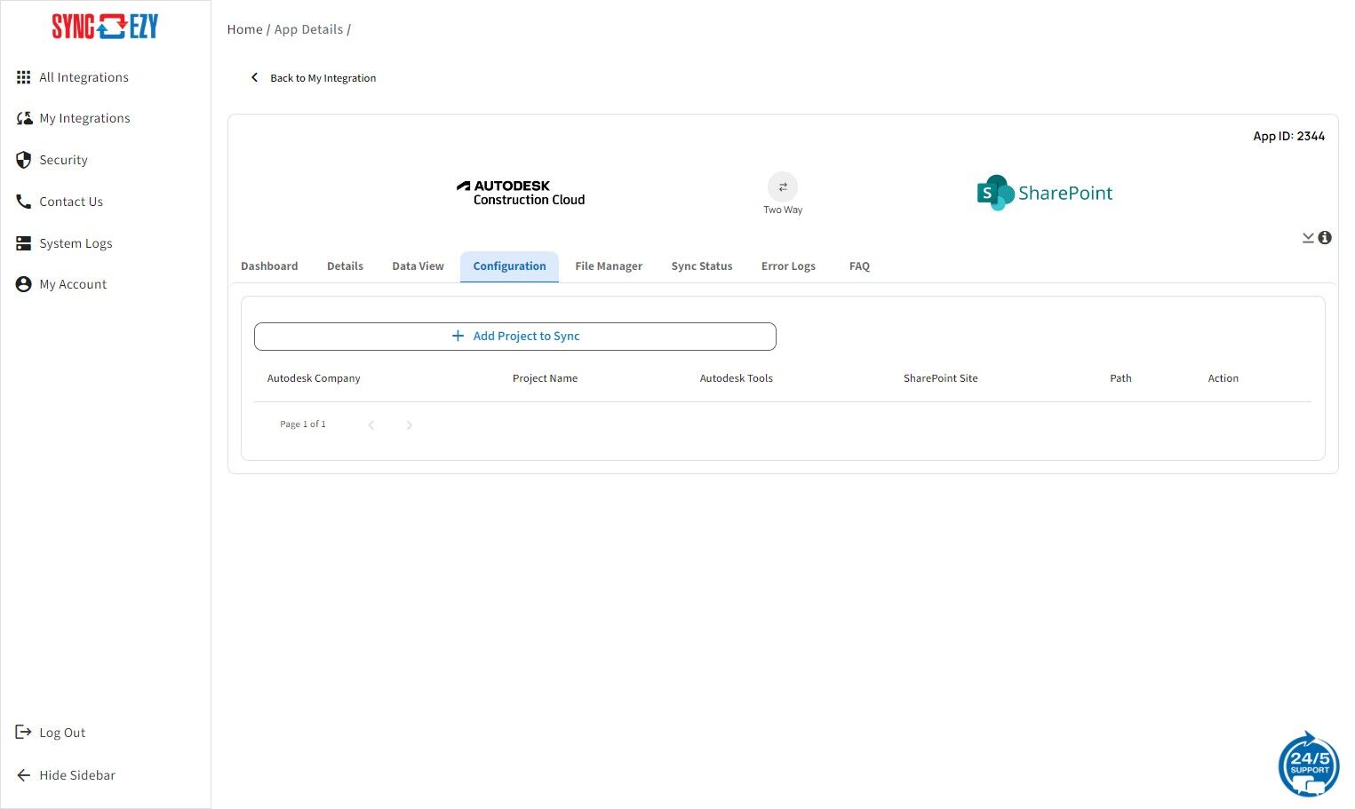The image size is (1355, 809).
Task: Open System Logs server icon
Action: 24,243
